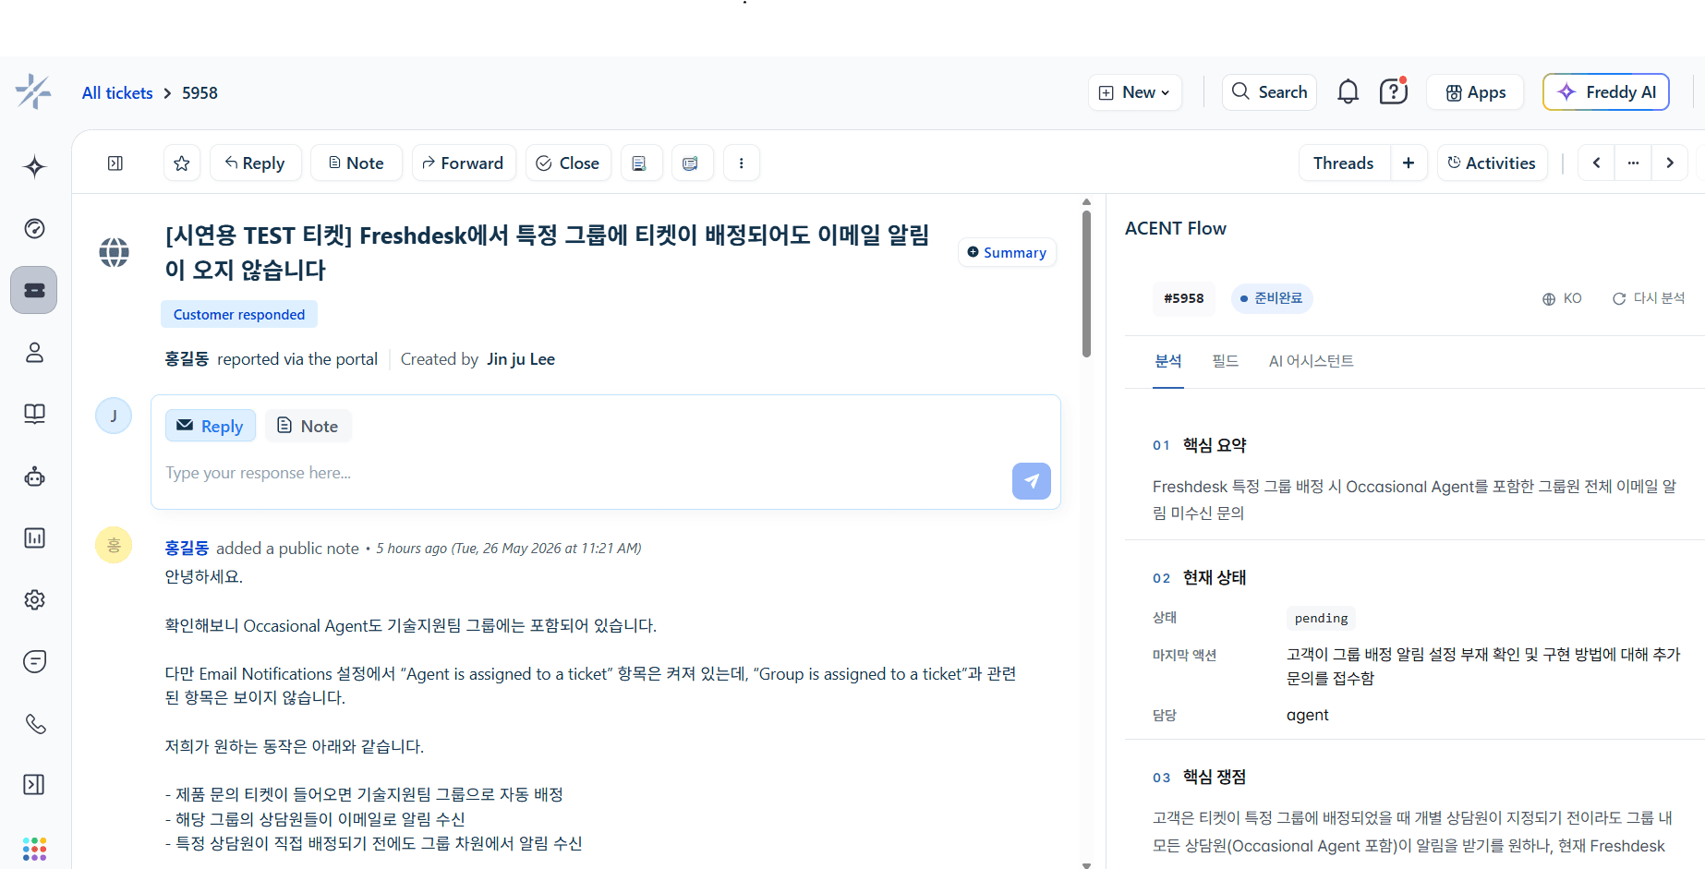
Task: Switch to 필드 tab
Action: coord(1226,361)
